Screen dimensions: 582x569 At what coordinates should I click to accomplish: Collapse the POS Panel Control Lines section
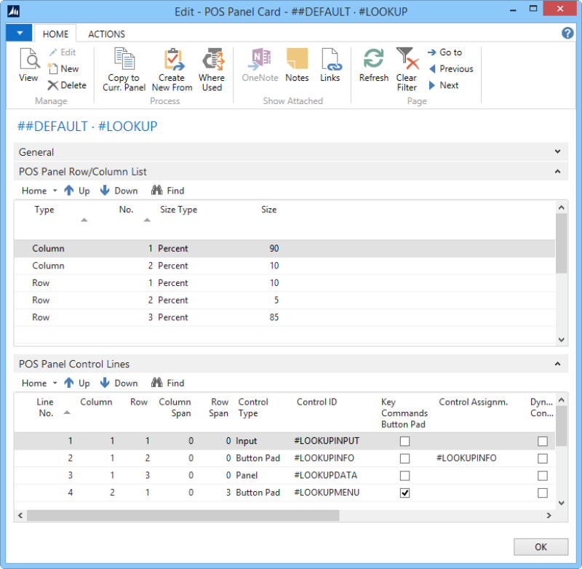click(x=557, y=363)
